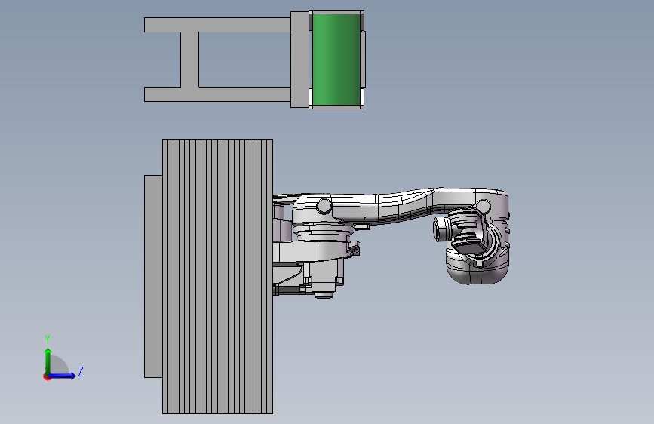Click the blue Z axis arrow of the triad
The height and width of the screenshot is (424, 654).
click(x=63, y=376)
